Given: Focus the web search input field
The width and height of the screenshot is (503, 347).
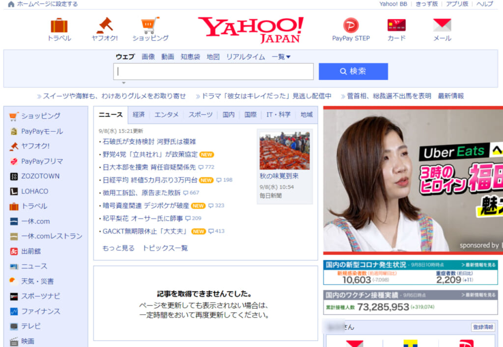Looking at the screenshot, I should point(214,72).
